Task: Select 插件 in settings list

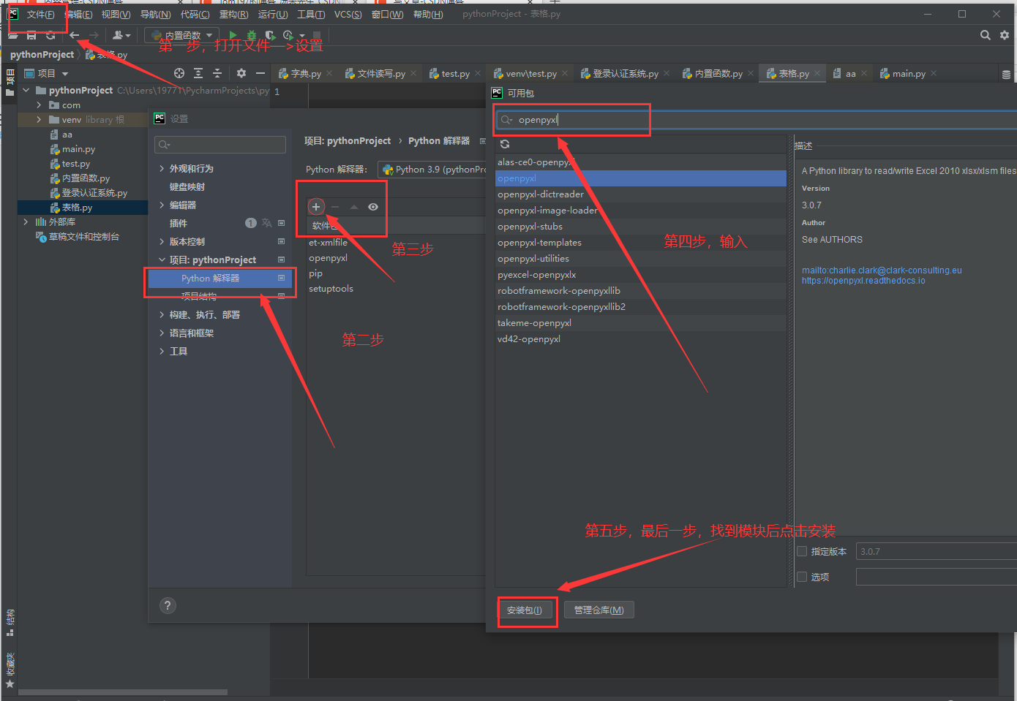Action: (x=179, y=224)
